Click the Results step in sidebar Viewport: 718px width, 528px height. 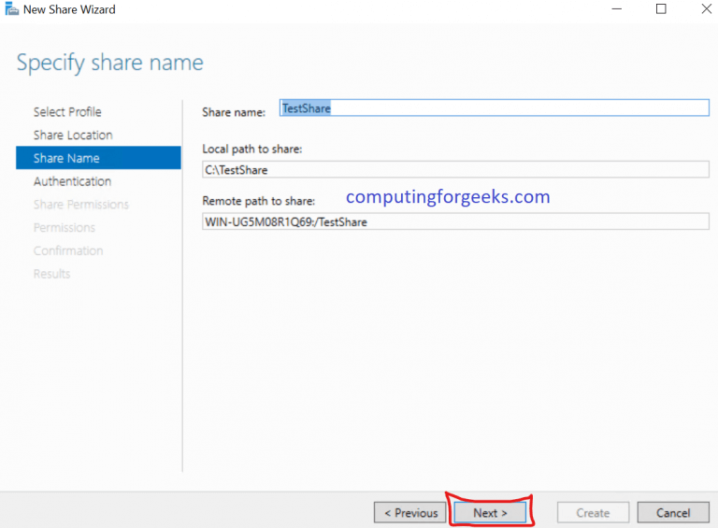click(51, 274)
